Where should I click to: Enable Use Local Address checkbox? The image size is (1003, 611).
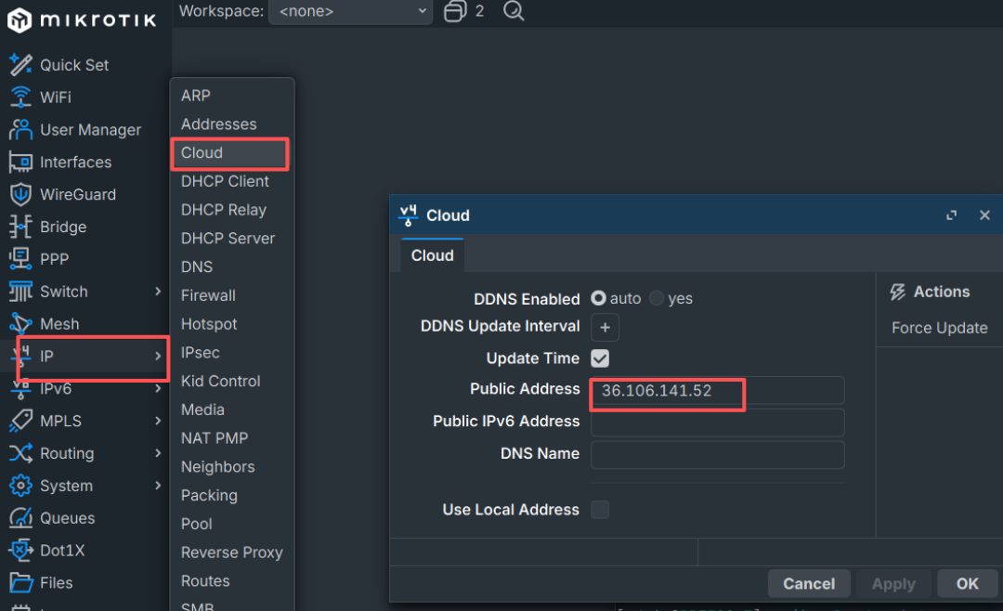point(600,510)
